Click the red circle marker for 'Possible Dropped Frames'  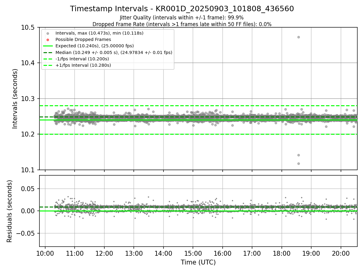48,40
